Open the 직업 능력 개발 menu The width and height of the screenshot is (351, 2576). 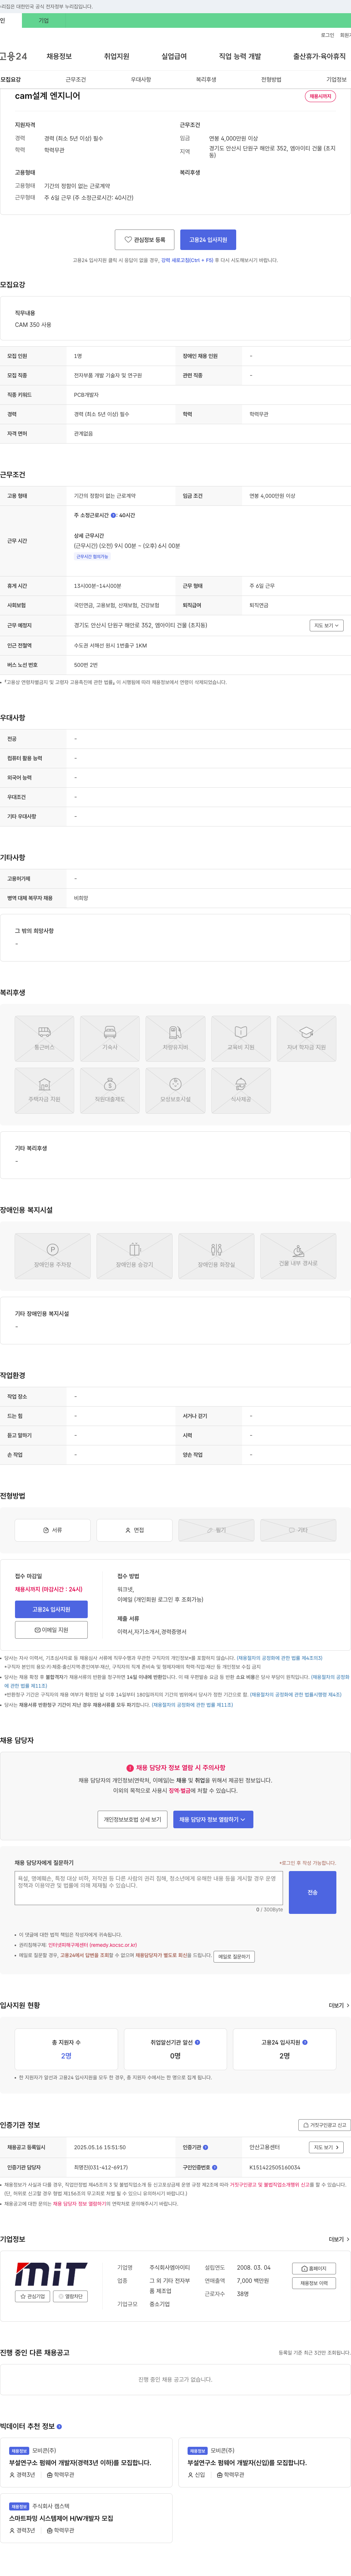[240, 56]
